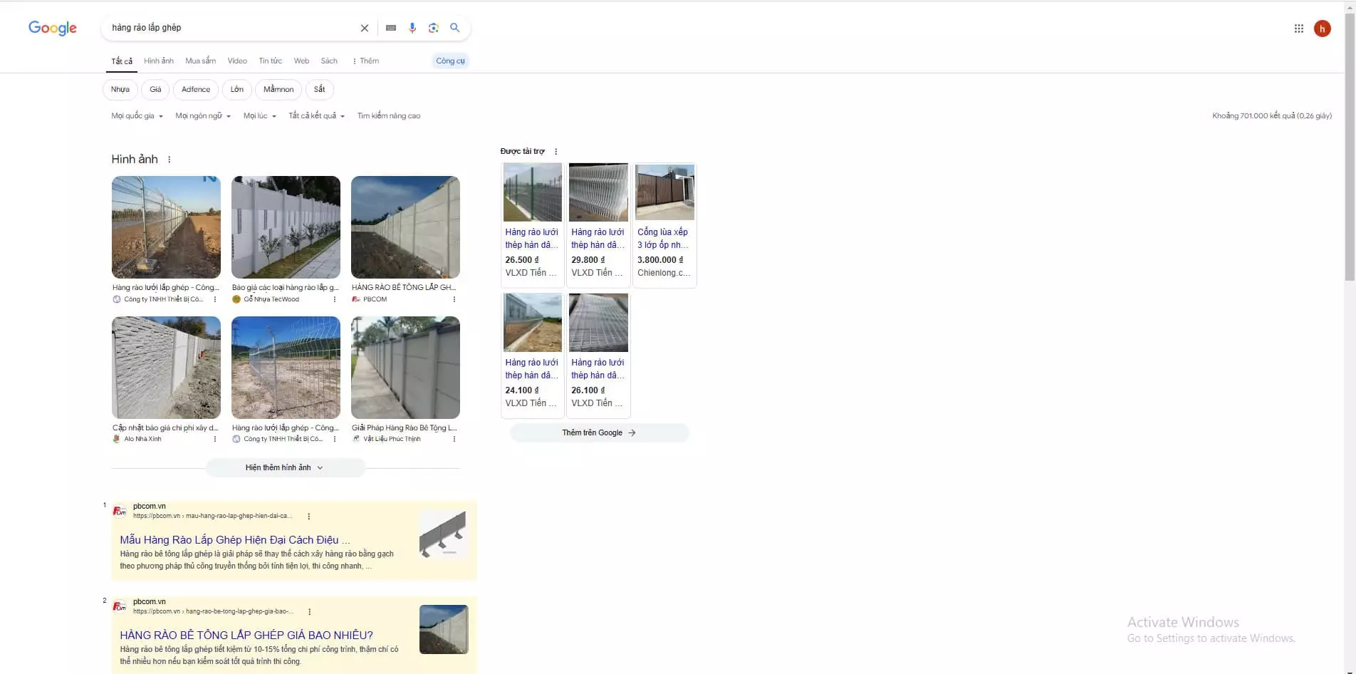Screen dimensions: 1356x674
Task: Click the voice search microphone icon
Action: pos(412,28)
